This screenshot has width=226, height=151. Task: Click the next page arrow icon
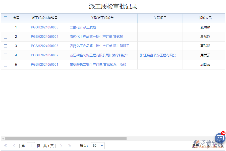click(x=61, y=145)
